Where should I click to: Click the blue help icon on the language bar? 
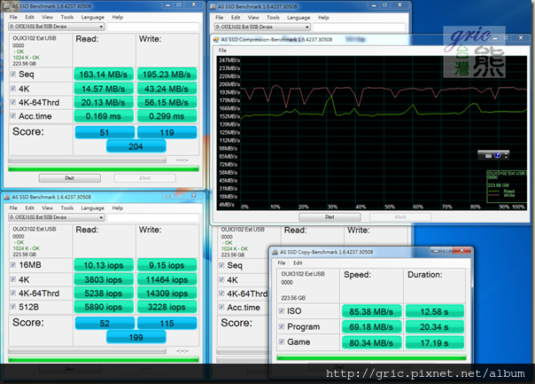click(x=498, y=155)
